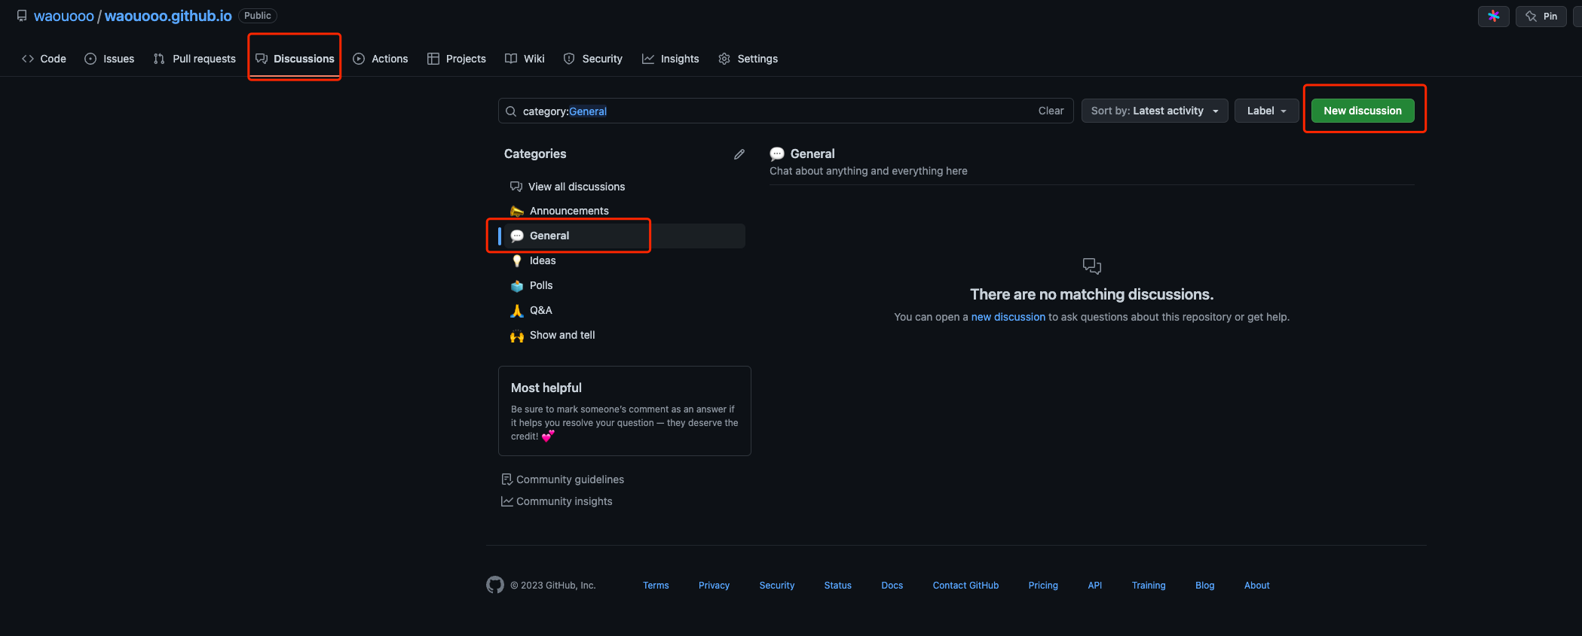Select the Discussions tab

coord(295,59)
